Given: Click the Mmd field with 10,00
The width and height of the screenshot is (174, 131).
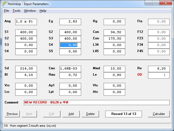Looking at the screenshot, I should point(114,69).
